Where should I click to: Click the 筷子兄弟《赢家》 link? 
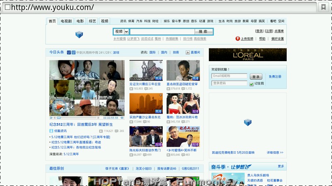point(117,169)
